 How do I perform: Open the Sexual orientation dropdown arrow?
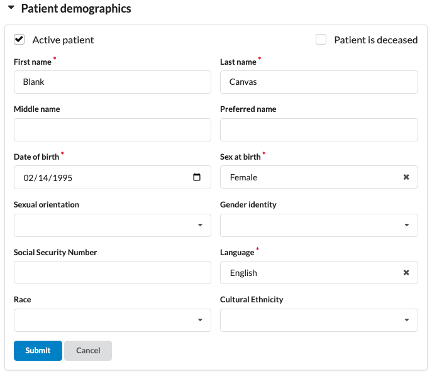pyautogui.click(x=200, y=225)
